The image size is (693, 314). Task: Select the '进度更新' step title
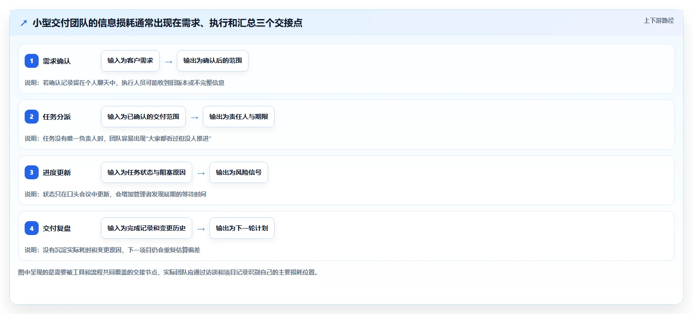[x=57, y=172]
